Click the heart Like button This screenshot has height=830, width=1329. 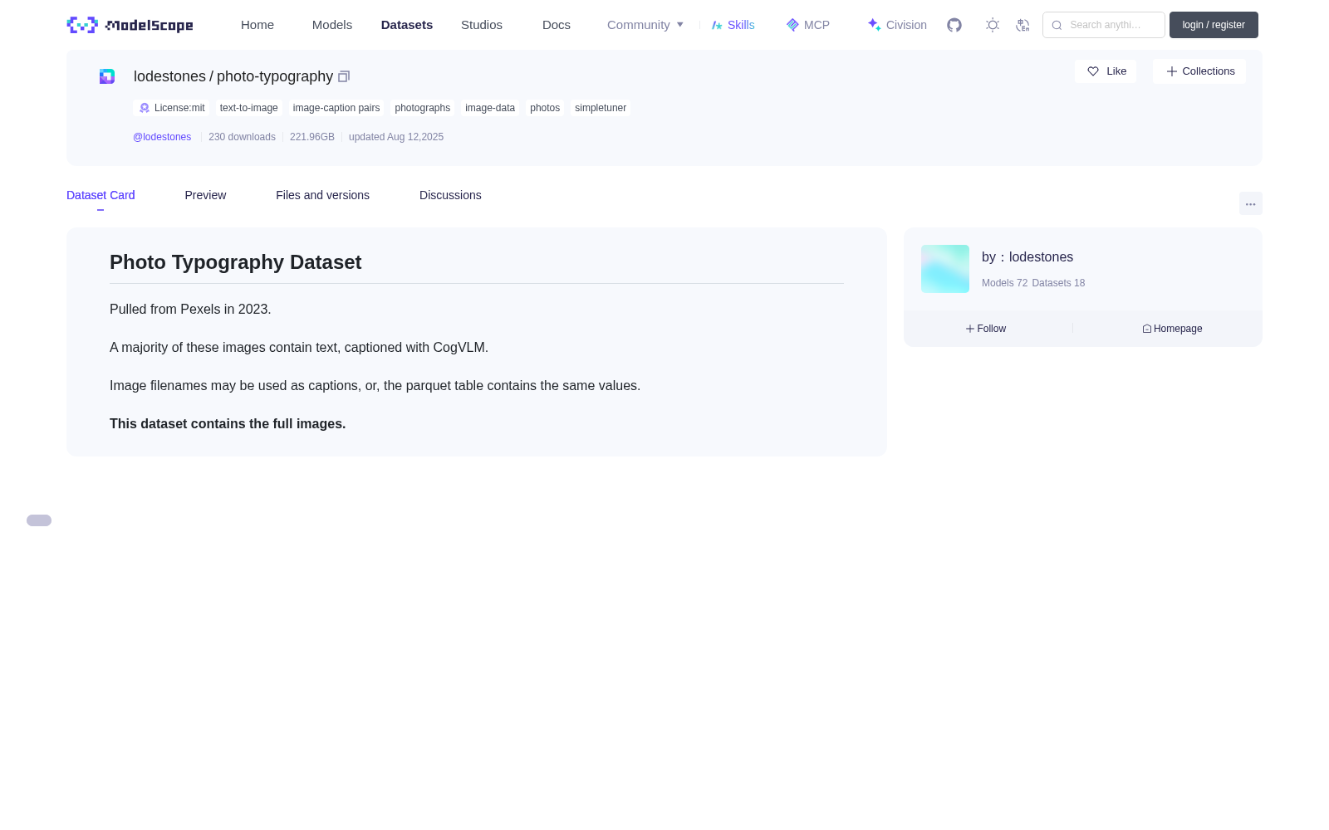tap(1106, 71)
